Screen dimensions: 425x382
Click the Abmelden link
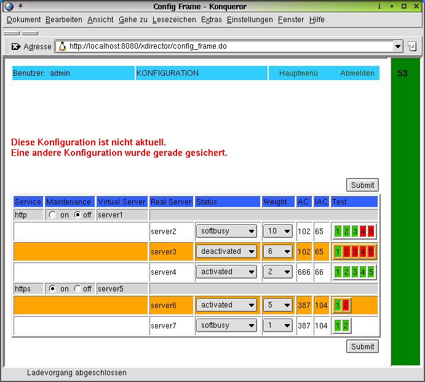(x=357, y=73)
